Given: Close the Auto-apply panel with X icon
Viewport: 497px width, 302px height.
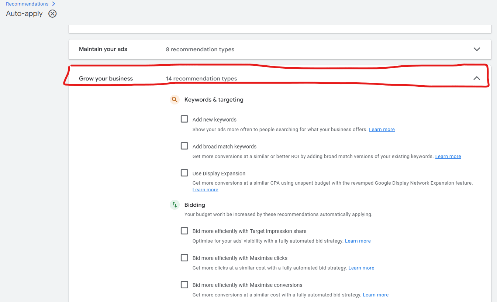Looking at the screenshot, I should 53,14.
